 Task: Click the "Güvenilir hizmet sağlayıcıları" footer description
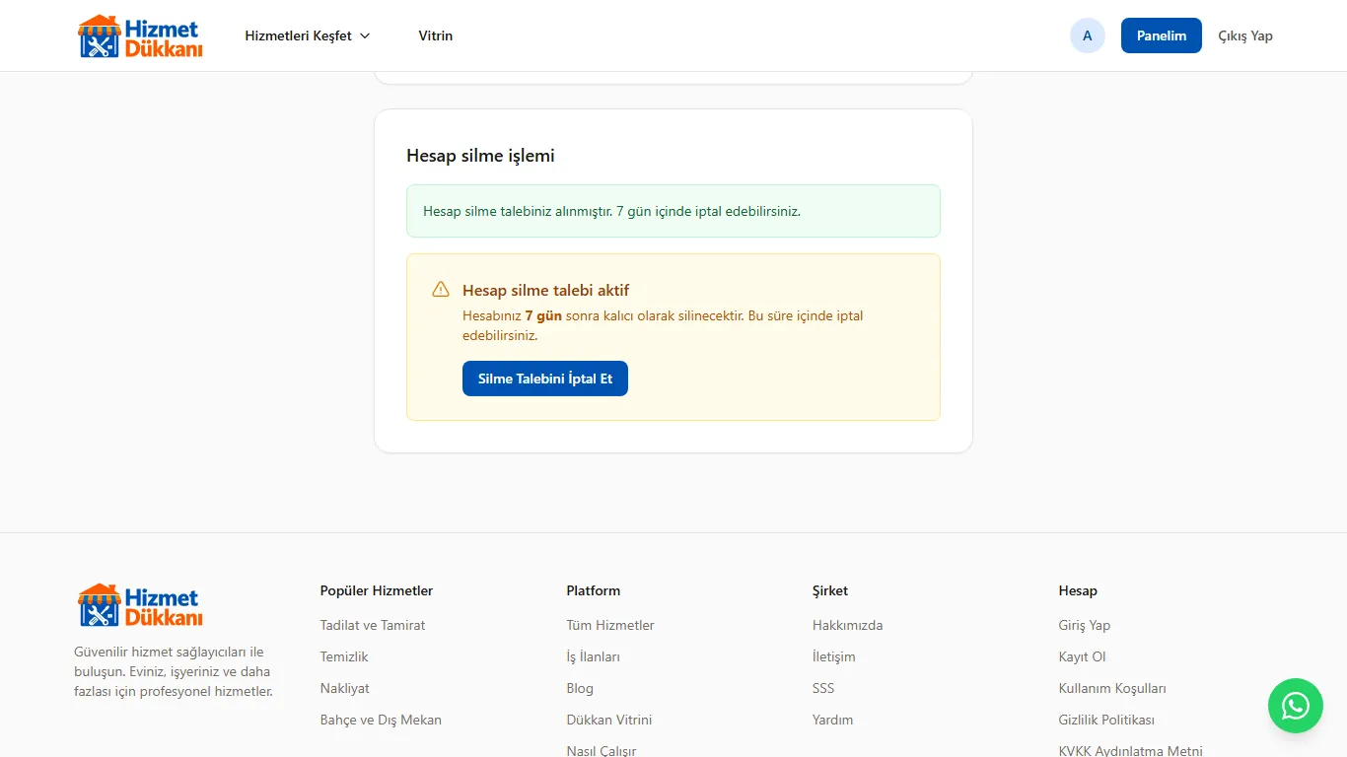(174, 671)
